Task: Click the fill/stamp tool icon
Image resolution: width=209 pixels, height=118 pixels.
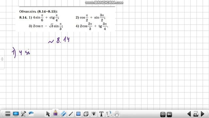Action: (x=94, y=114)
